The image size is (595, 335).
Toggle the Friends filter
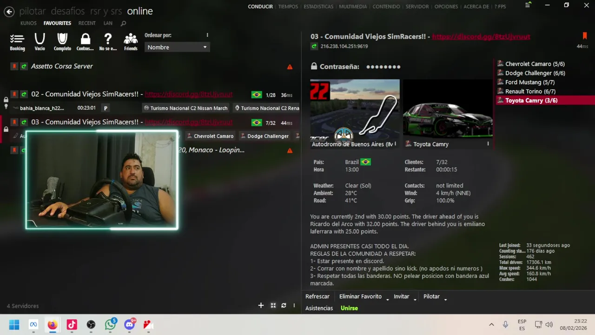tap(131, 42)
